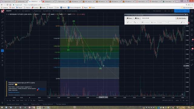
Task: Select the 1 month date range
Action: [13, 101]
